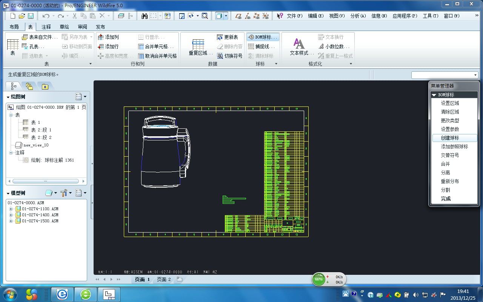Open the folder browser navigator tab

[x=29, y=86]
